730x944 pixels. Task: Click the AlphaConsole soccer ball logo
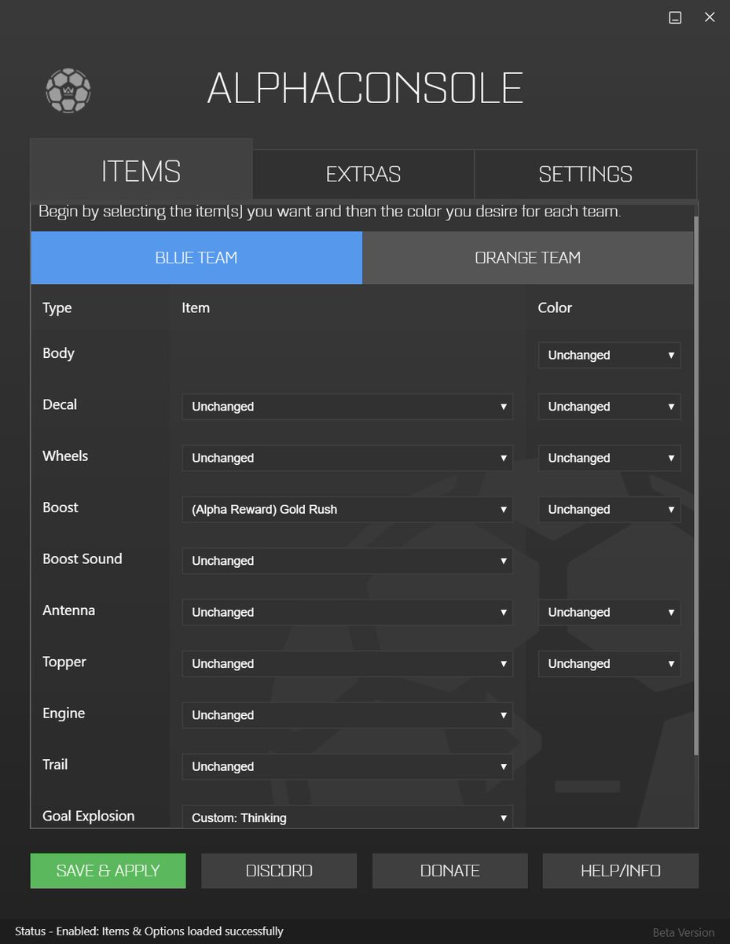click(68, 90)
